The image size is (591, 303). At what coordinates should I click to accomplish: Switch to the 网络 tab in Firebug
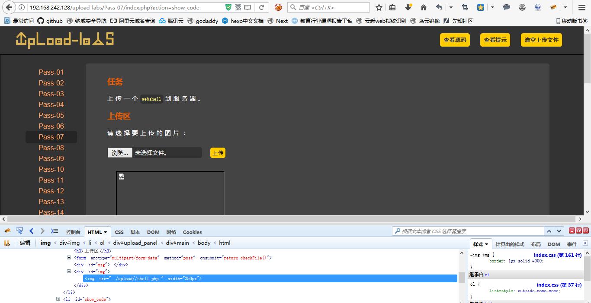(x=171, y=232)
